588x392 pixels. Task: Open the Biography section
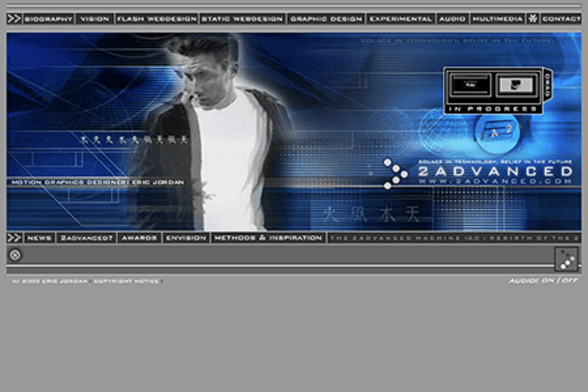[x=48, y=19]
